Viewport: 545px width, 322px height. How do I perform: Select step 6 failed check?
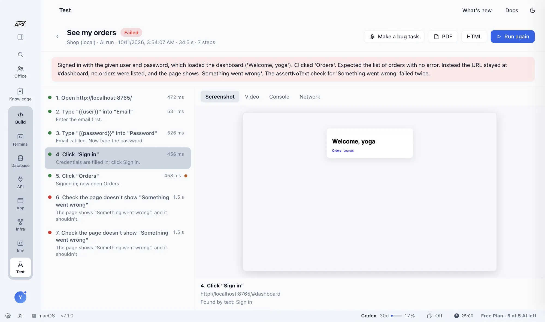click(x=118, y=208)
